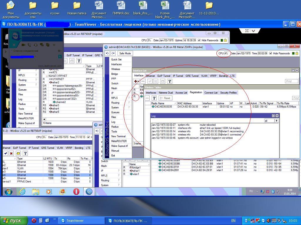
Task: Toggle the checkbox beside Time in TE-2 WinBox
Action: 88,137
